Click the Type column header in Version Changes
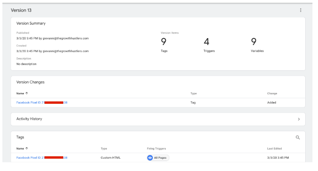 point(194,93)
